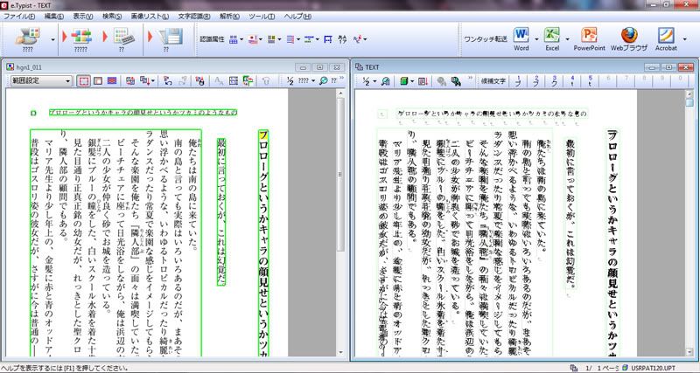Image resolution: width=700 pixels, height=373 pixels.
Task: Click the vertical scrollbar of TEXT window
Action: (689, 224)
